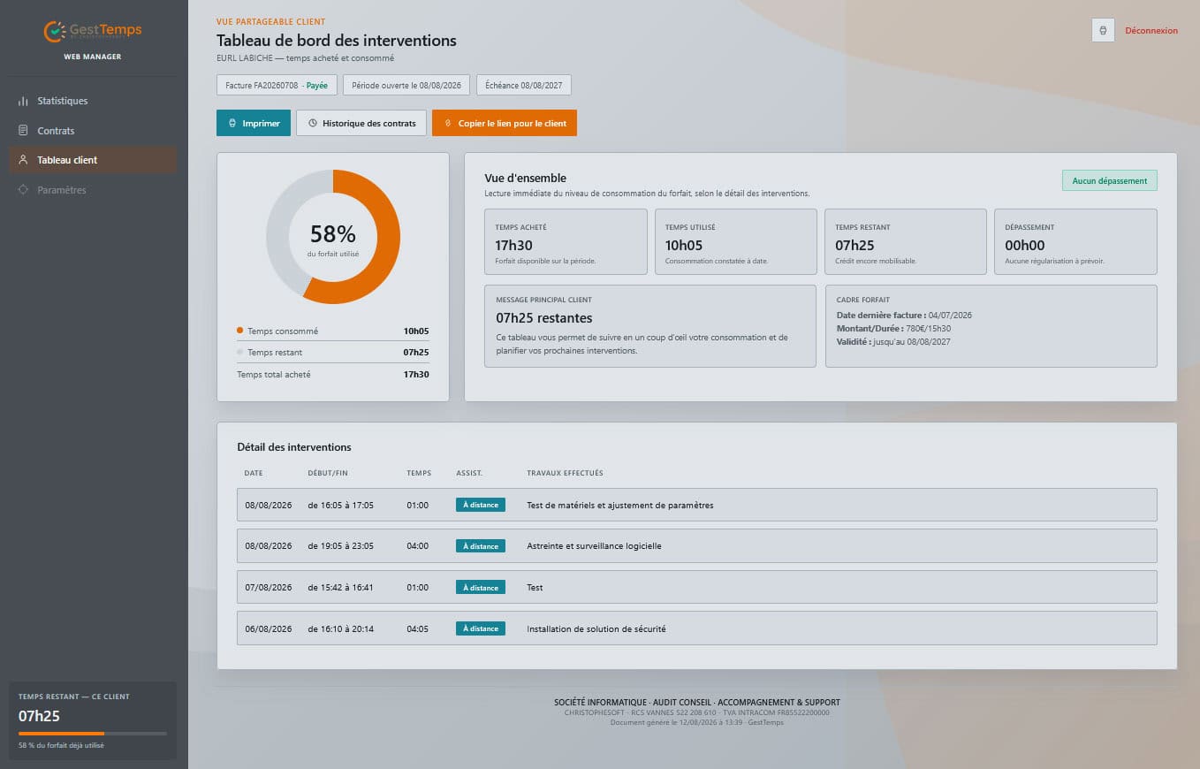Image resolution: width=1200 pixels, height=769 pixels.
Task: Select the Tableau client sidebar item
Action: 93,160
